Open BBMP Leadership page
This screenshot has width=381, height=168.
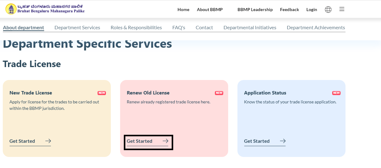[x=255, y=10]
